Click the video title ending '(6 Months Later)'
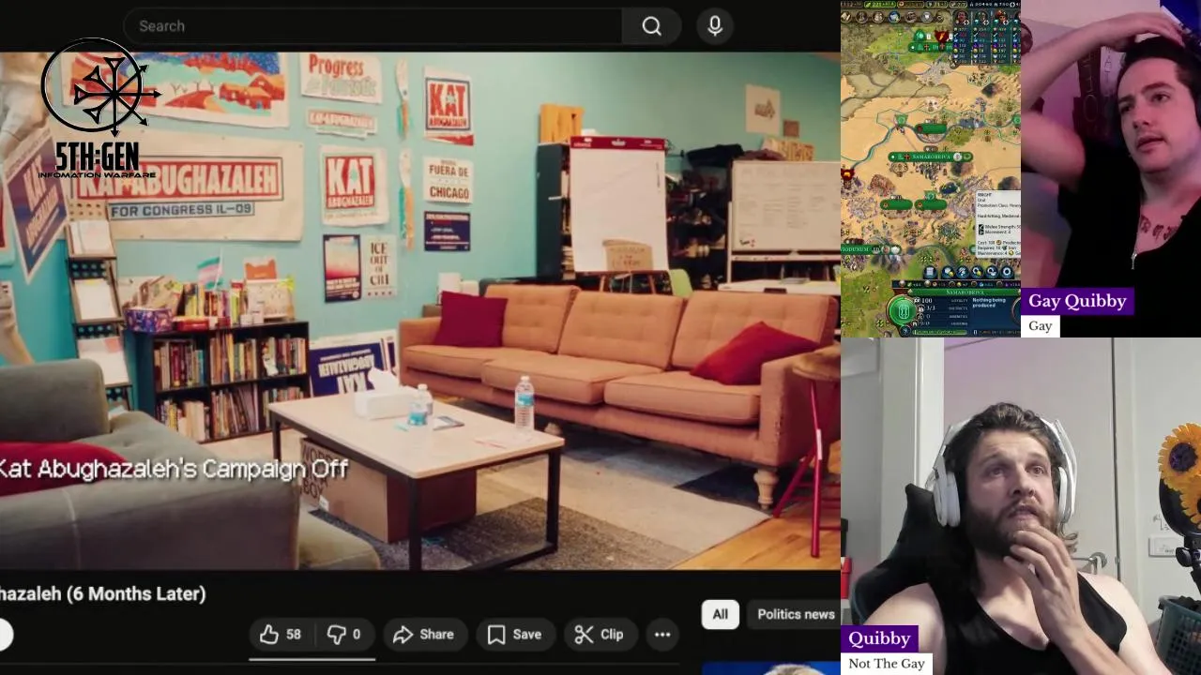 tap(103, 593)
